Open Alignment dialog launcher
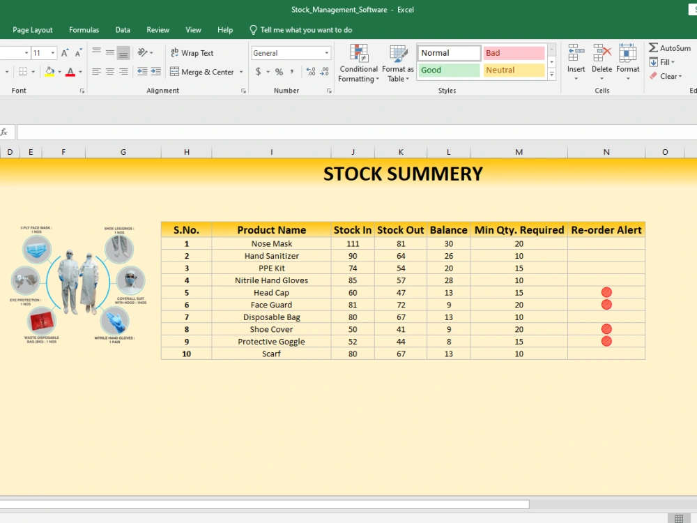 pyautogui.click(x=243, y=91)
